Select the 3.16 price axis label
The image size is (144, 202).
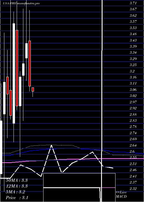pyautogui.click(x=133, y=77)
